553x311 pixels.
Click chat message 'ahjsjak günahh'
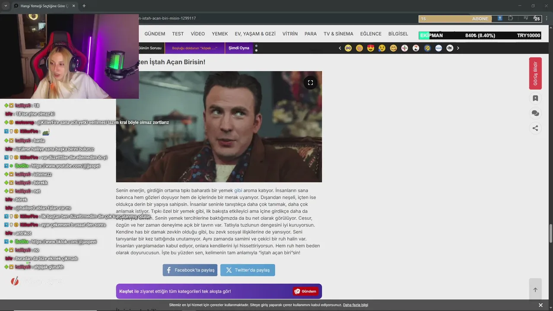(x=48, y=267)
